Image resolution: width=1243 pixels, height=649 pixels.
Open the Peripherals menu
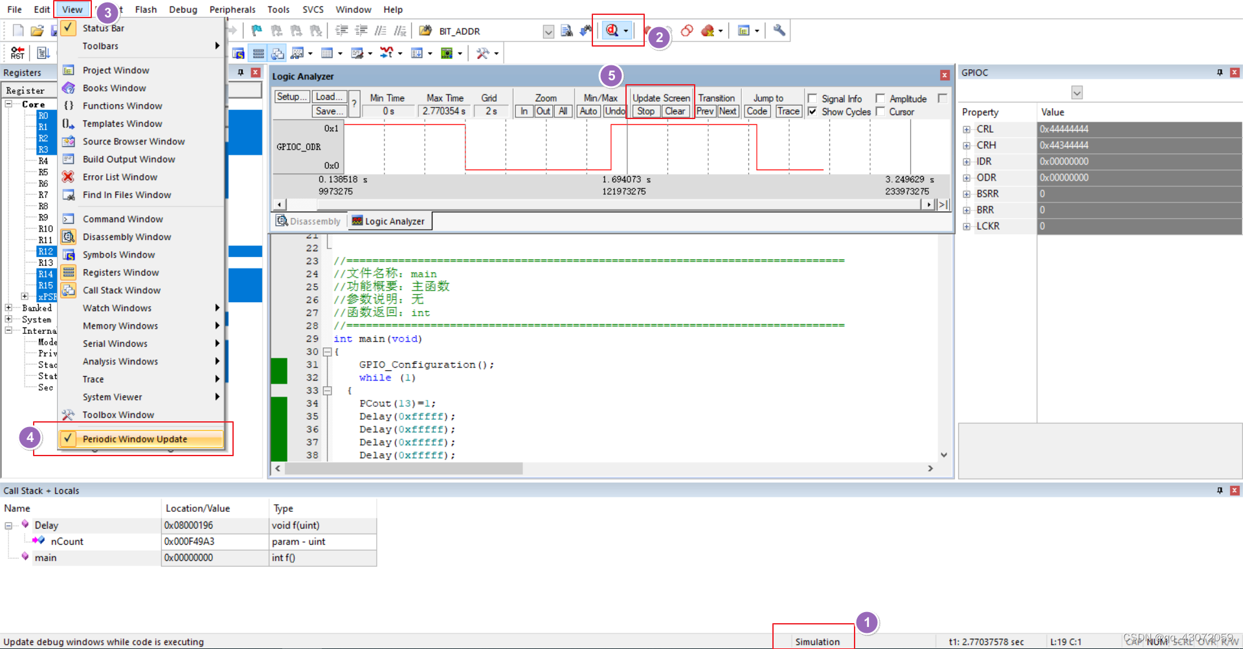click(232, 9)
